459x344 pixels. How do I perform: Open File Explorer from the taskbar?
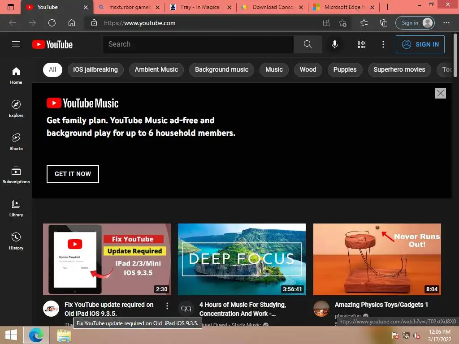click(64, 335)
